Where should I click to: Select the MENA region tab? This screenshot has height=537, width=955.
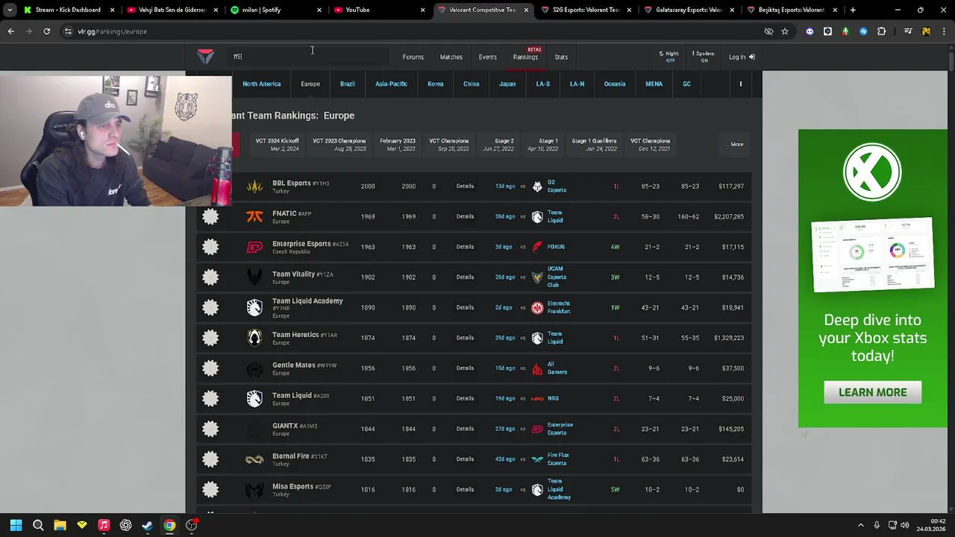(654, 84)
